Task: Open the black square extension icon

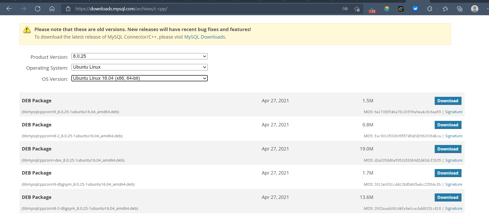Action: 401,9
